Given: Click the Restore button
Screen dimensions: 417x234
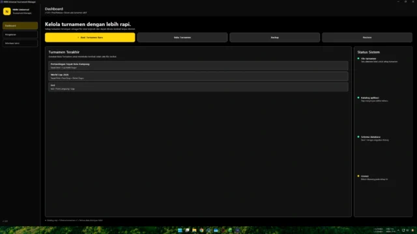Looking at the screenshot, I should click(367, 38).
